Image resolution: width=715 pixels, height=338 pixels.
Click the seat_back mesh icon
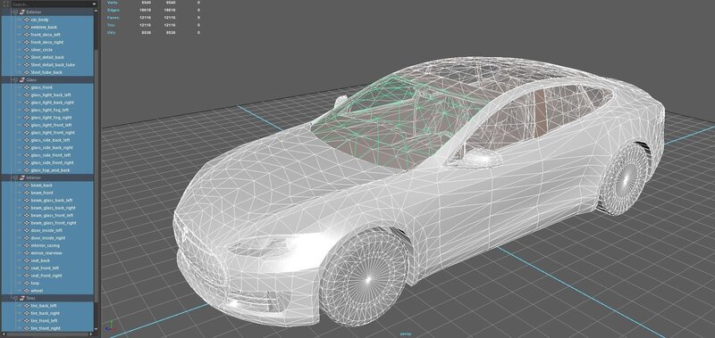27,260
